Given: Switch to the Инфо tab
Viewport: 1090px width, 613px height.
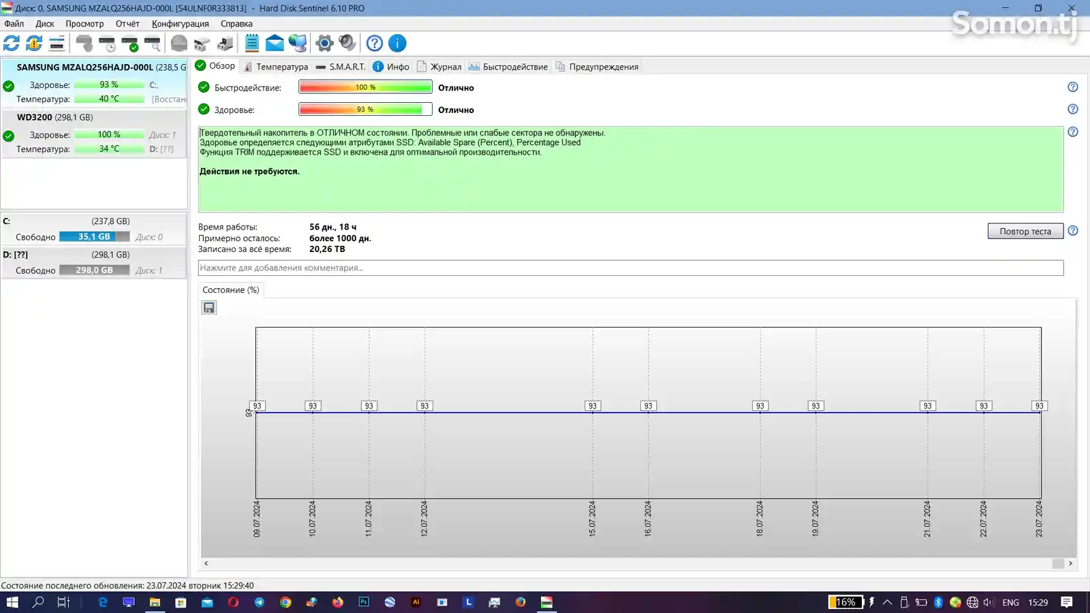Looking at the screenshot, I should click(391, 67).
